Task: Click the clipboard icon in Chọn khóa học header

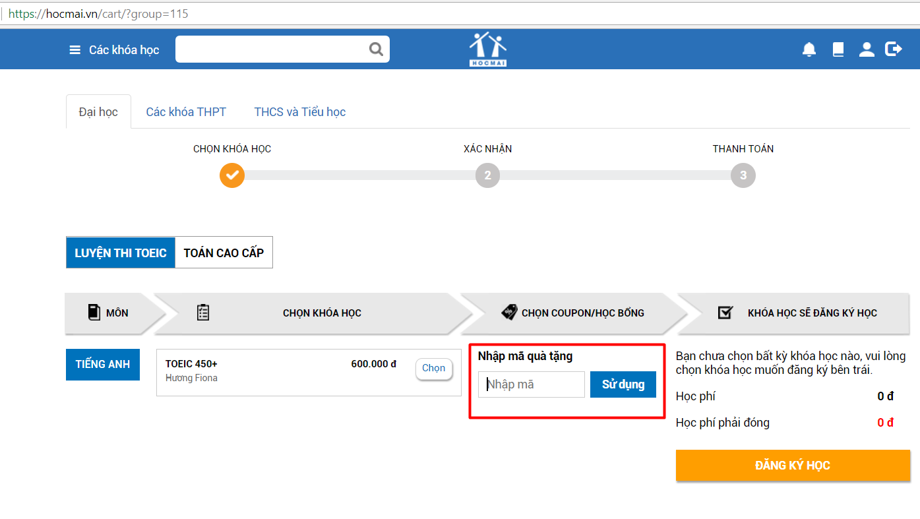Action: pyautogui.click(x=203, y=313)
